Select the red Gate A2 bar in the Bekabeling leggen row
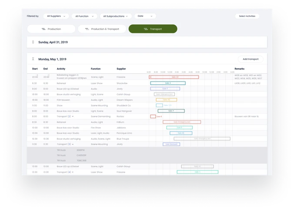The width and height of the screenshot is (294, 210). click(174, 77)
